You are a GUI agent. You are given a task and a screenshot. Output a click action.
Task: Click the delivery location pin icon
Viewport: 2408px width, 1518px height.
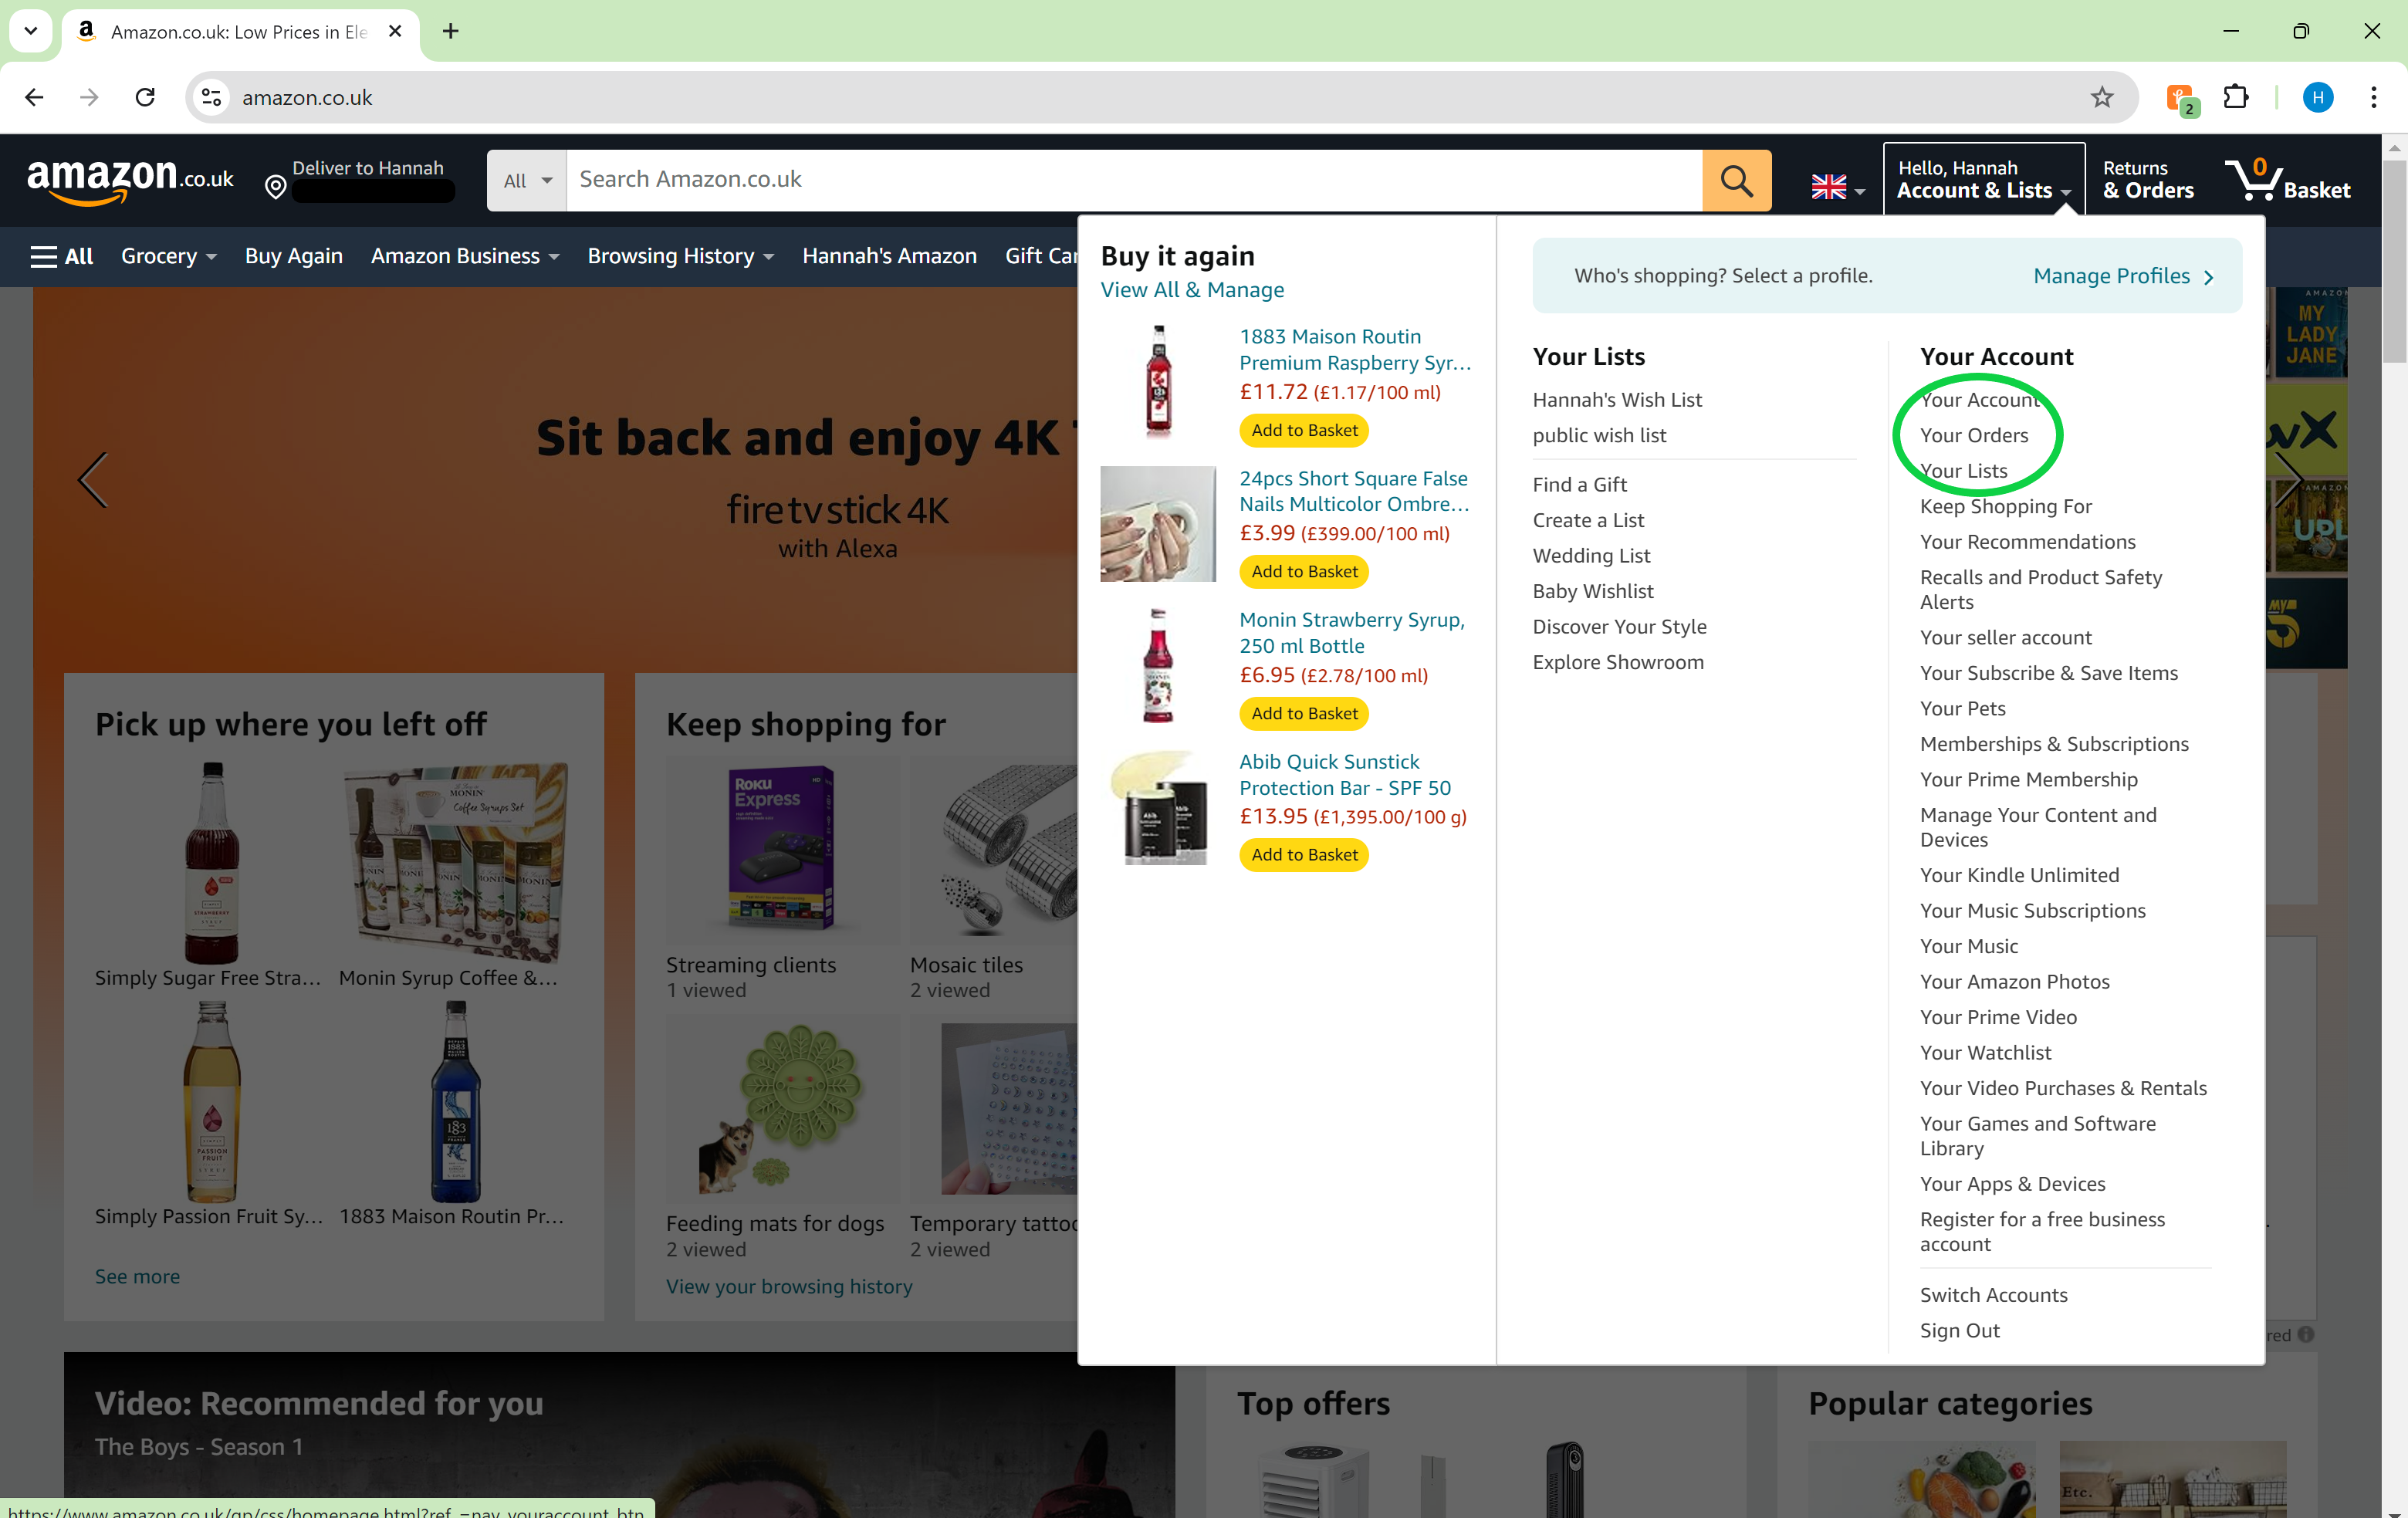(275, 187)
